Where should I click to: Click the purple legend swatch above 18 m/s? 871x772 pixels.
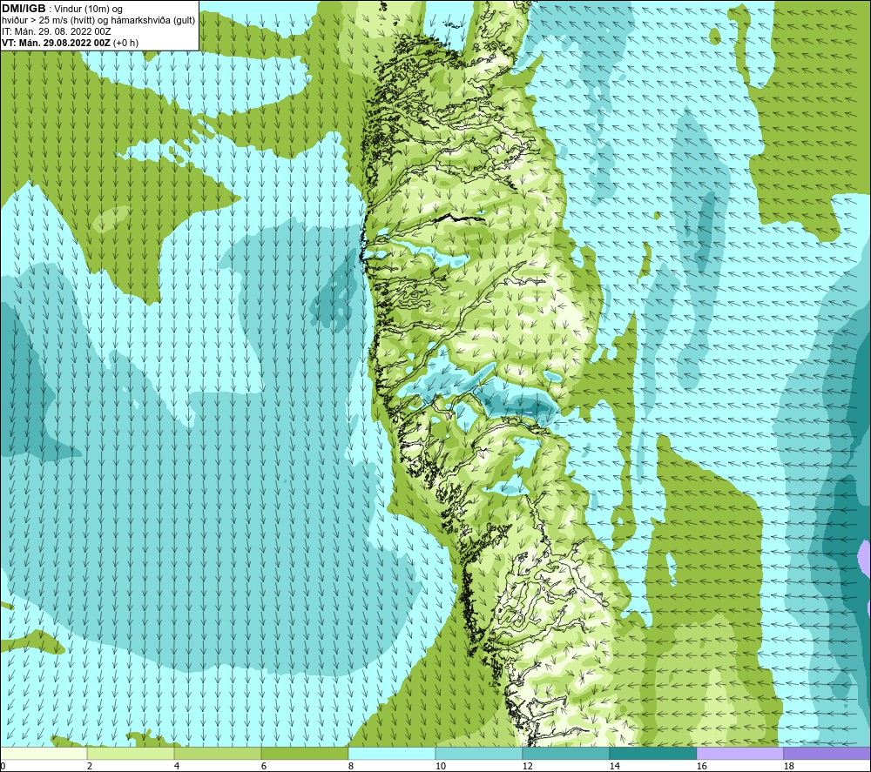coord(827,753)
